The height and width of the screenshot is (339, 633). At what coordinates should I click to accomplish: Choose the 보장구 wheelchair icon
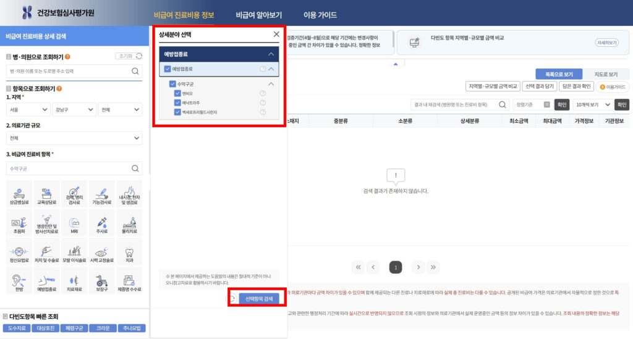click(101, 282)
